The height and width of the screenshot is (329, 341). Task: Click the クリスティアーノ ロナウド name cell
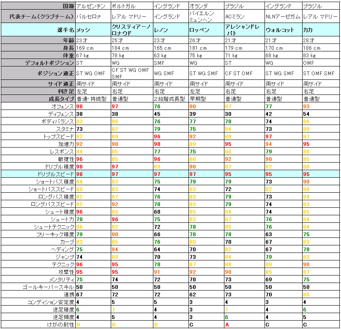tap(132, 30)
